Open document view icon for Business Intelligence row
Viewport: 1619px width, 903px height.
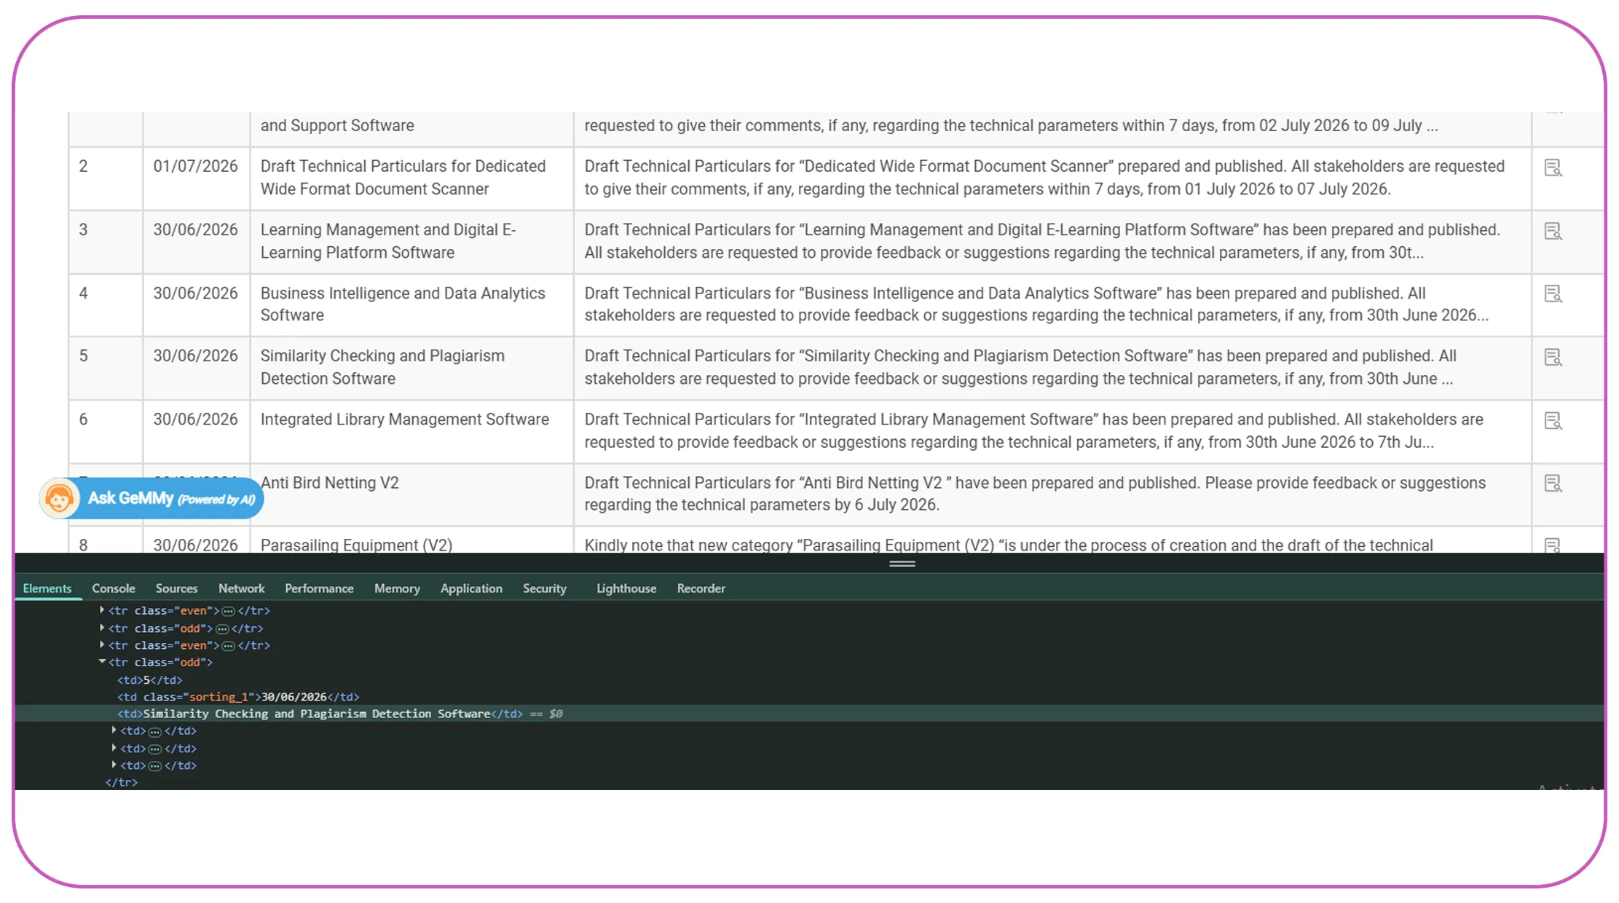pyautogui.click(x=1553, y=294)
